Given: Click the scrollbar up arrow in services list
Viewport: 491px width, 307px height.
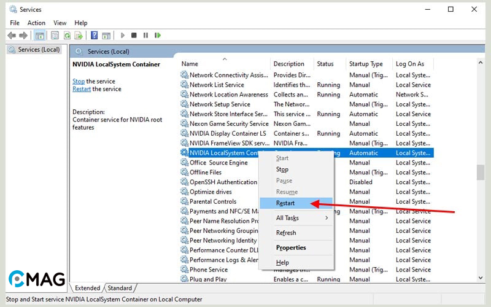Looking at the screenshot, I should 481,63.
